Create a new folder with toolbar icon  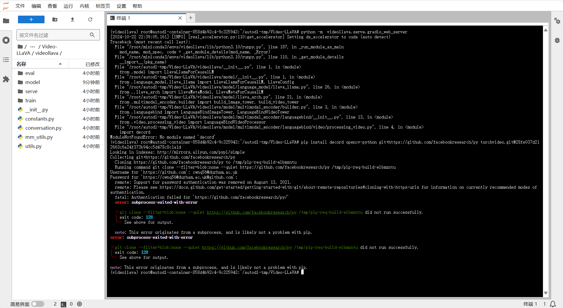tap(55, 19)
